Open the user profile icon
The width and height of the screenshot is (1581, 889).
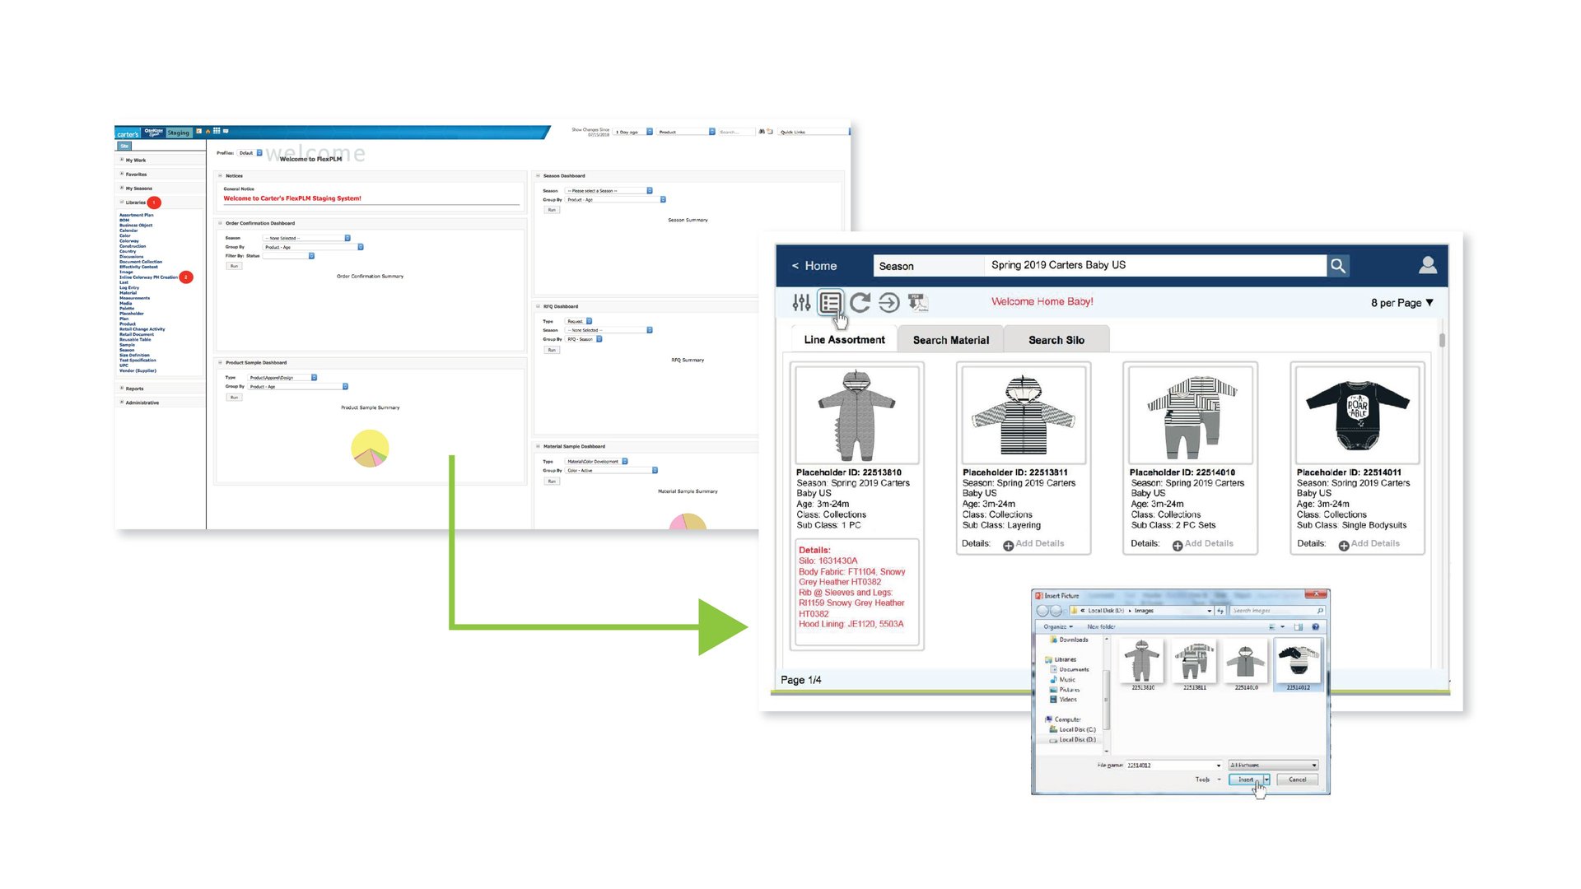point(1428,265)
